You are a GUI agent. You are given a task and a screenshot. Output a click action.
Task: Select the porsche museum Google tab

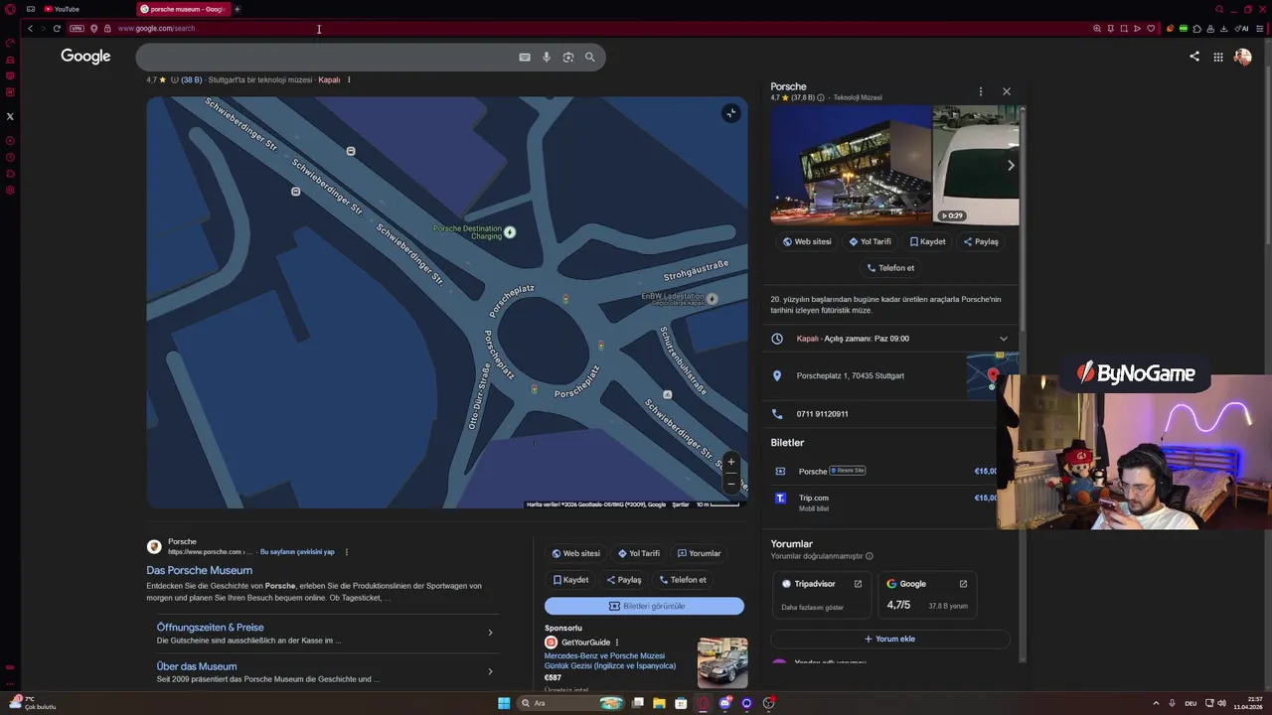(x=183, y=9)
